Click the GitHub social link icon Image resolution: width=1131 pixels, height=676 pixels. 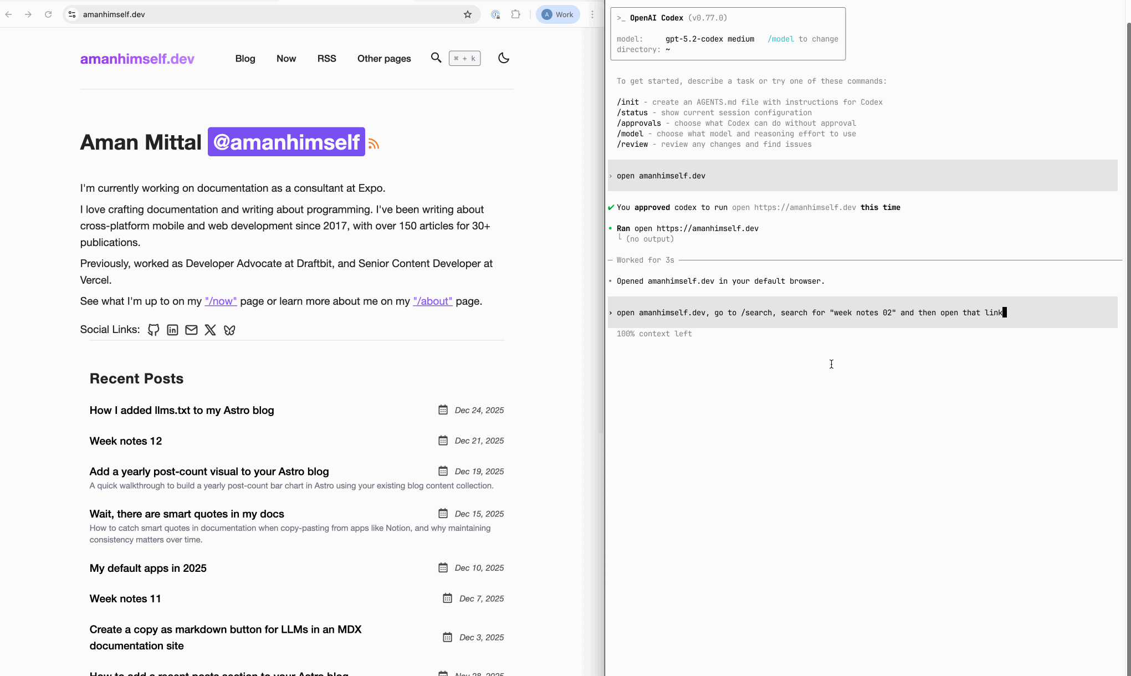153,330
